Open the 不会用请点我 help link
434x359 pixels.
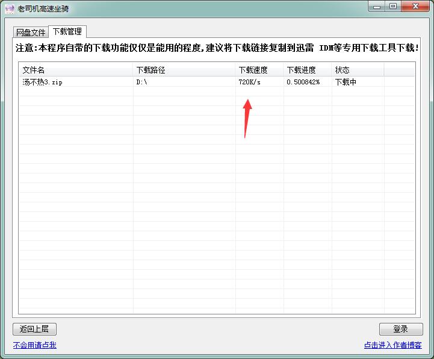(35, 345)
